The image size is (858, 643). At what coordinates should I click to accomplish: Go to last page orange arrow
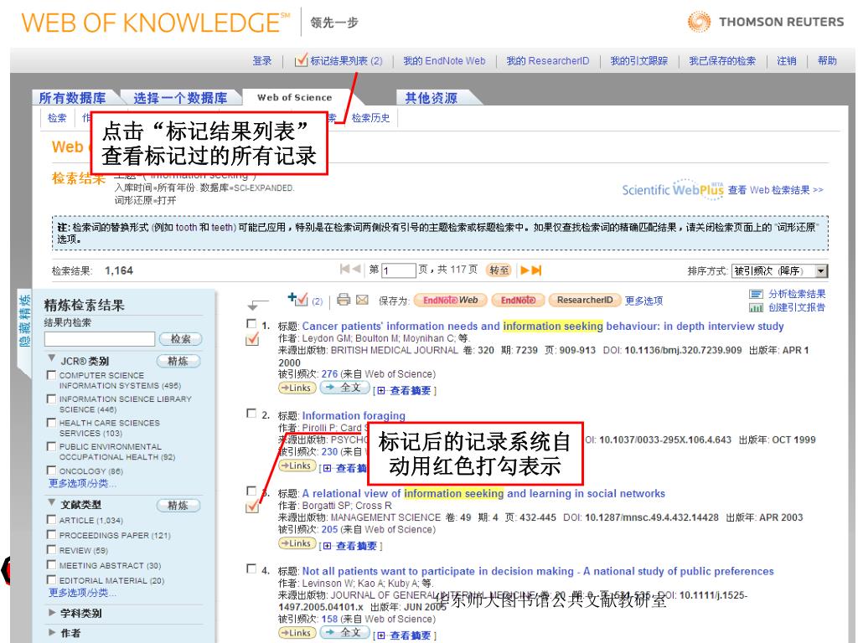pyautogui.click(x=536, y=270)
